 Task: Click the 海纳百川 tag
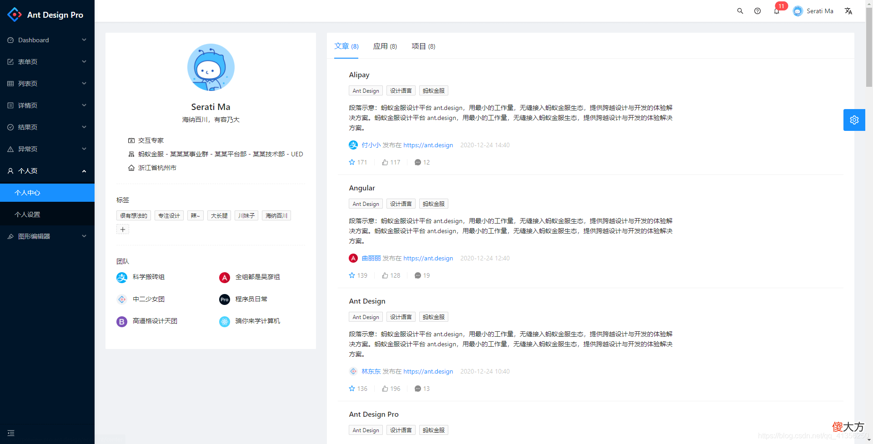click(276, 215)
